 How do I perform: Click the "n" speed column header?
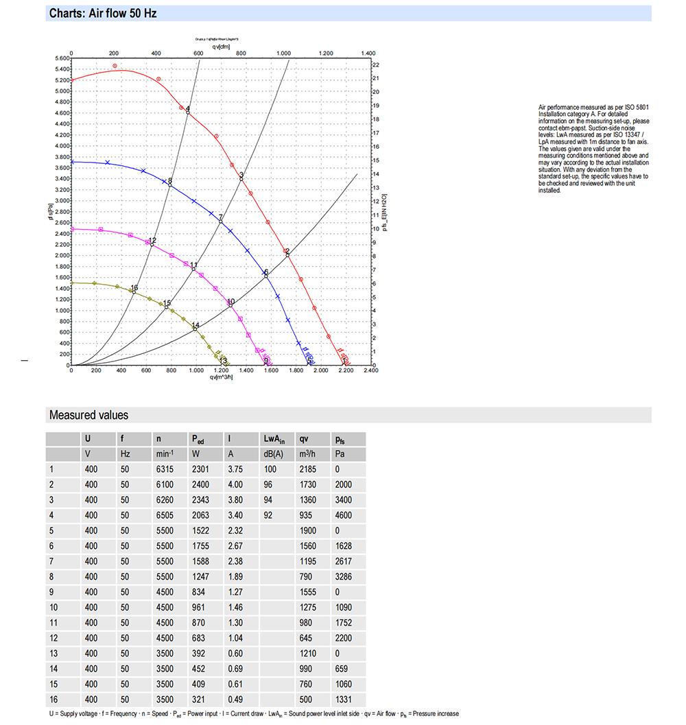158,439
